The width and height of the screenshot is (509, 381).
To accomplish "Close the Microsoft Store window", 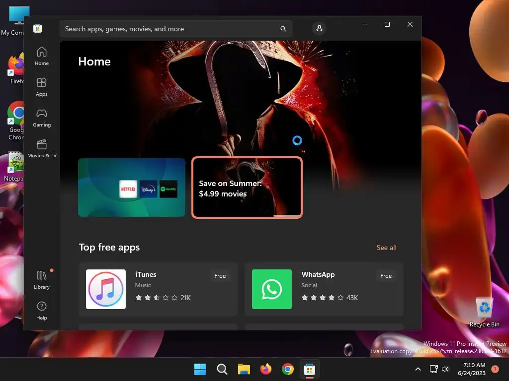I will (410, 24).
